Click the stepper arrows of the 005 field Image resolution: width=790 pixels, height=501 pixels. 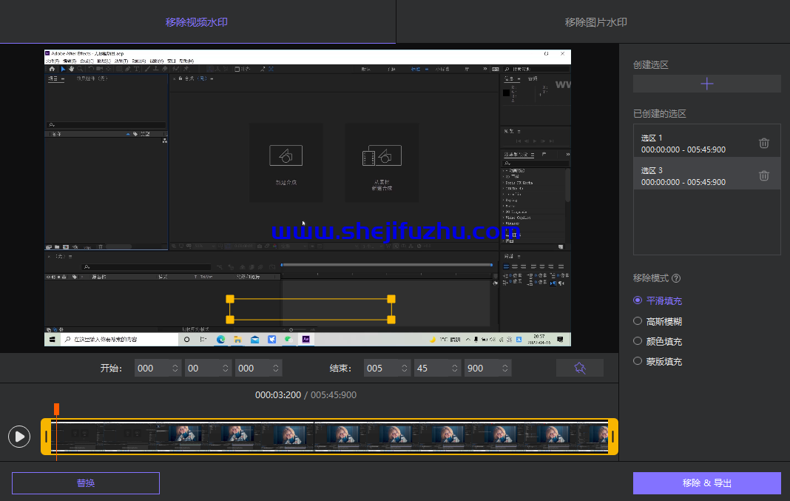pos(404,369)
